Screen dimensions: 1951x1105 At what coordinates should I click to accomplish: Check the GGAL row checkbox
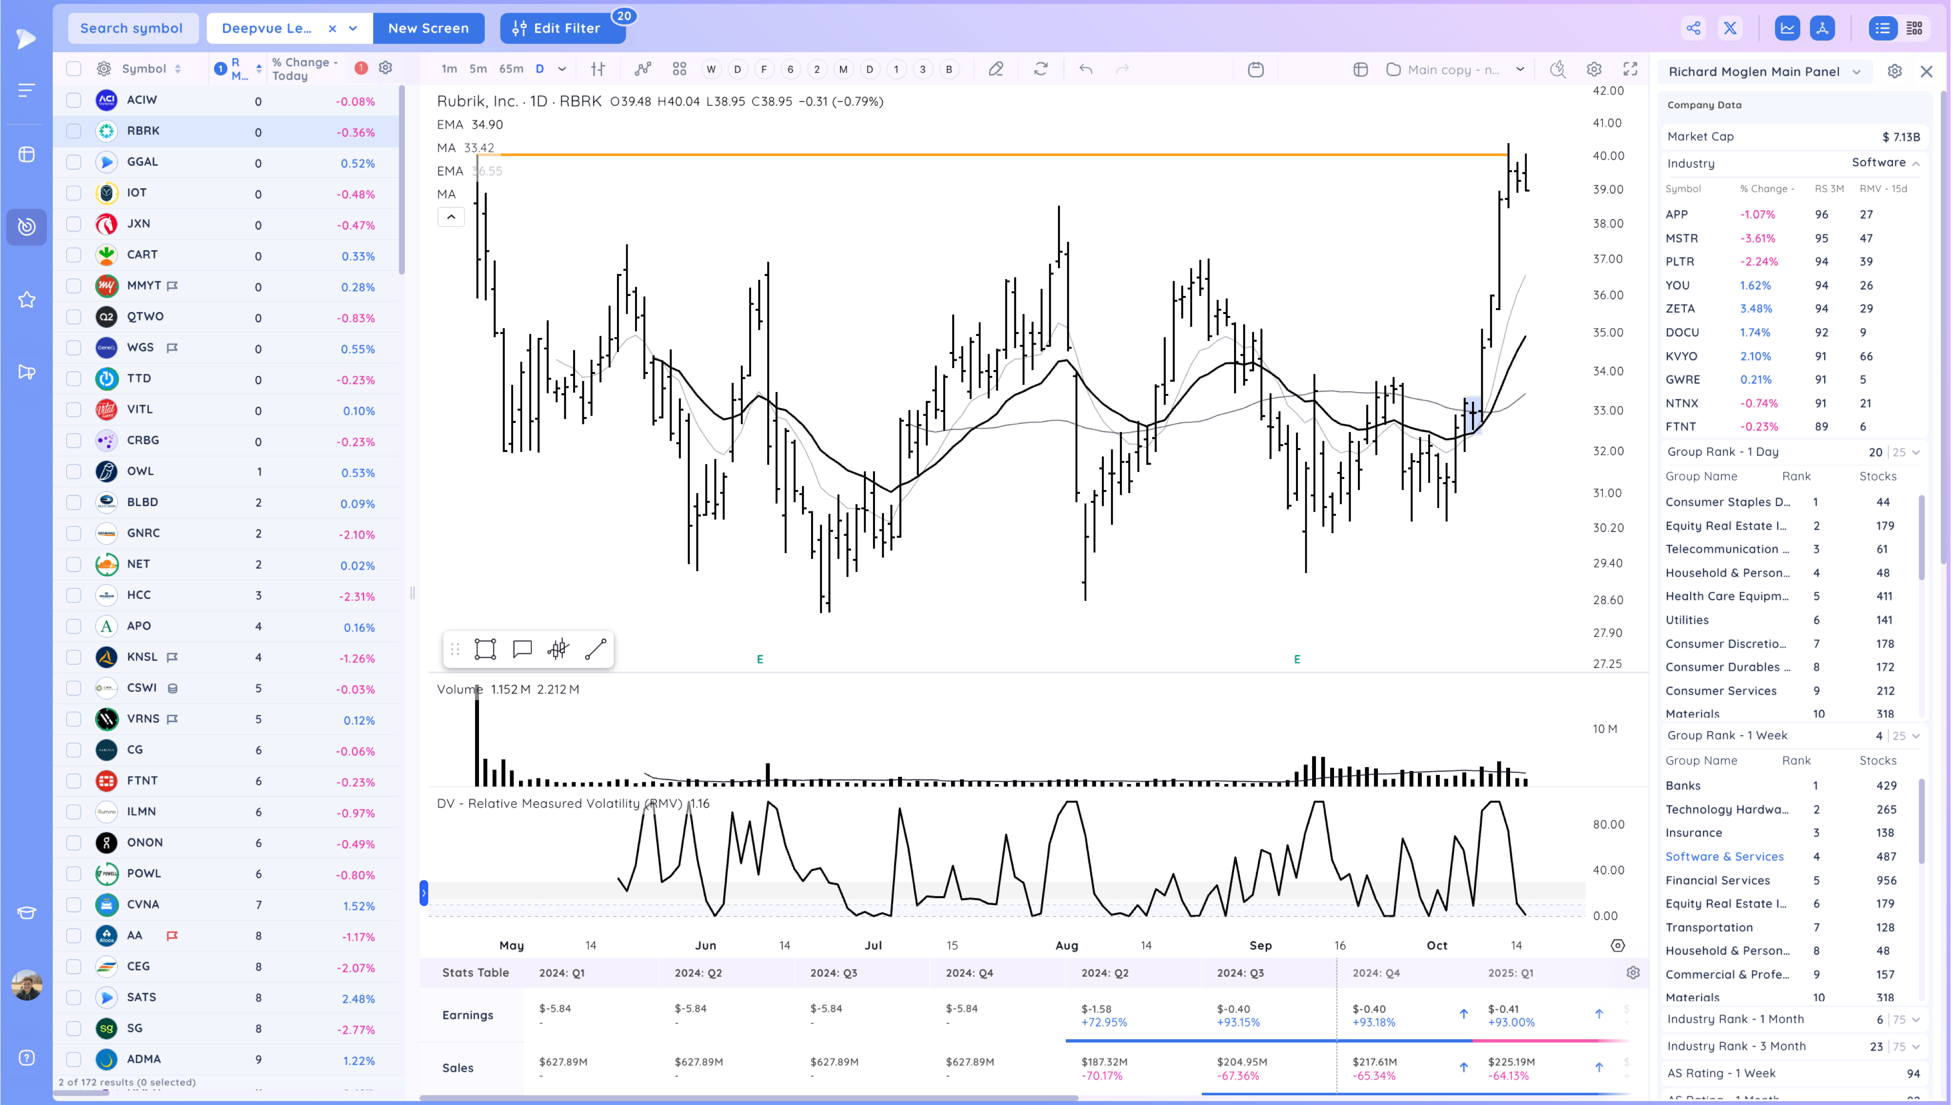[x=74, y=162]
